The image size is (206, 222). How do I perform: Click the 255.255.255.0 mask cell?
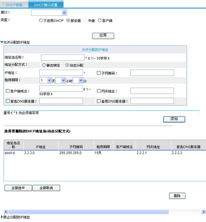click(70, 153)
